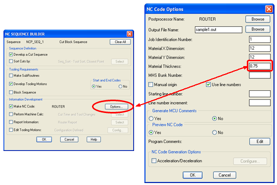Select Yes for Generate MCU Comments

[x=151, y=118]
